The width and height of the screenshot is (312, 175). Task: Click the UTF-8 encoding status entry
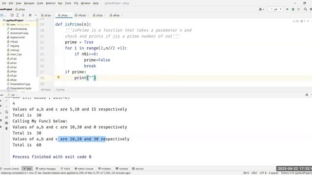[x=263, y=173]
